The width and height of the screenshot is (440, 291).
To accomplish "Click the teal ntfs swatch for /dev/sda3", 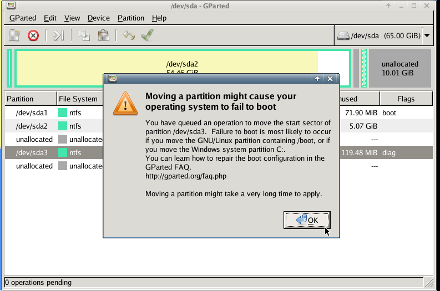I will [63, 152].
